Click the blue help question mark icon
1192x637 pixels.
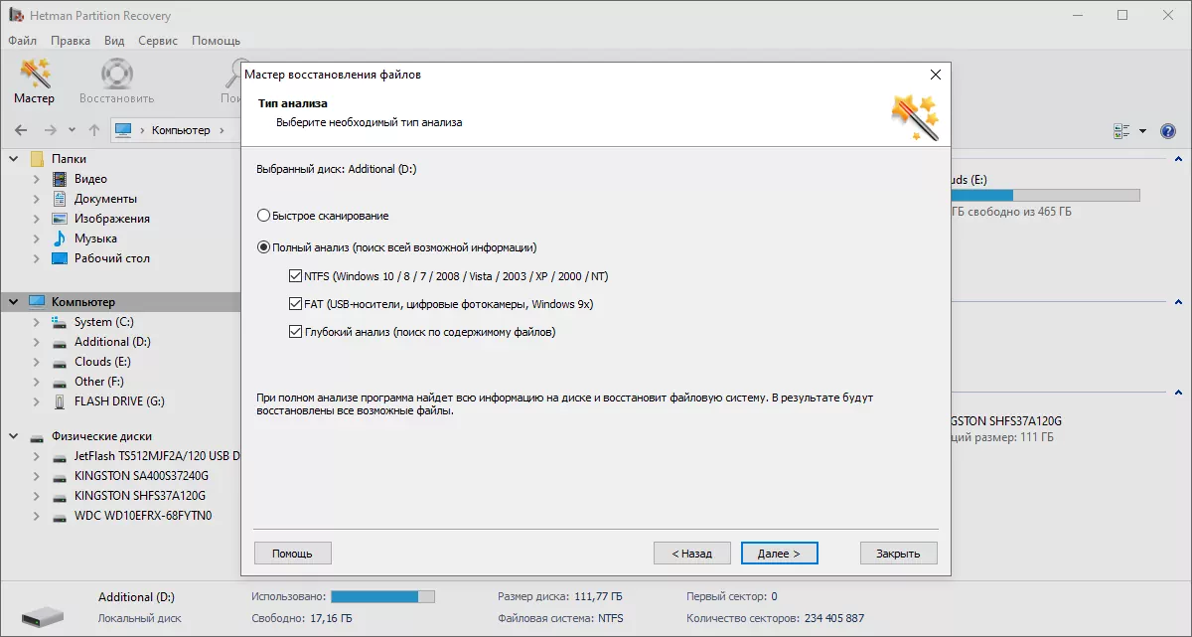coord(1168,131)
